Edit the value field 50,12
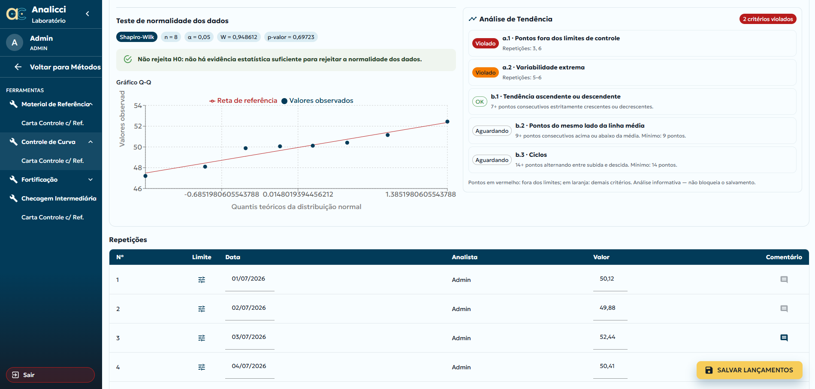 point(610,279)
